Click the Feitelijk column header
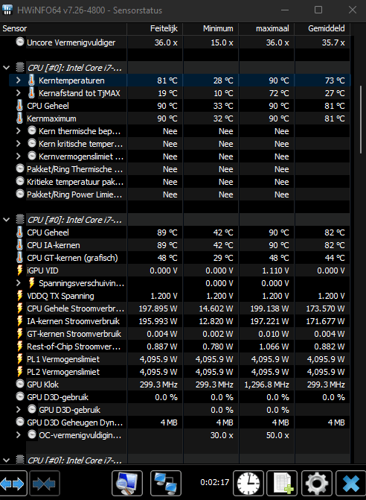The height and width of the screenshot is (500, 366). (x=155, y=28)
